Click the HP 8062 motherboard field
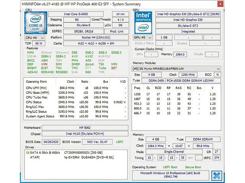245x183 pixels. coord(85,128)
